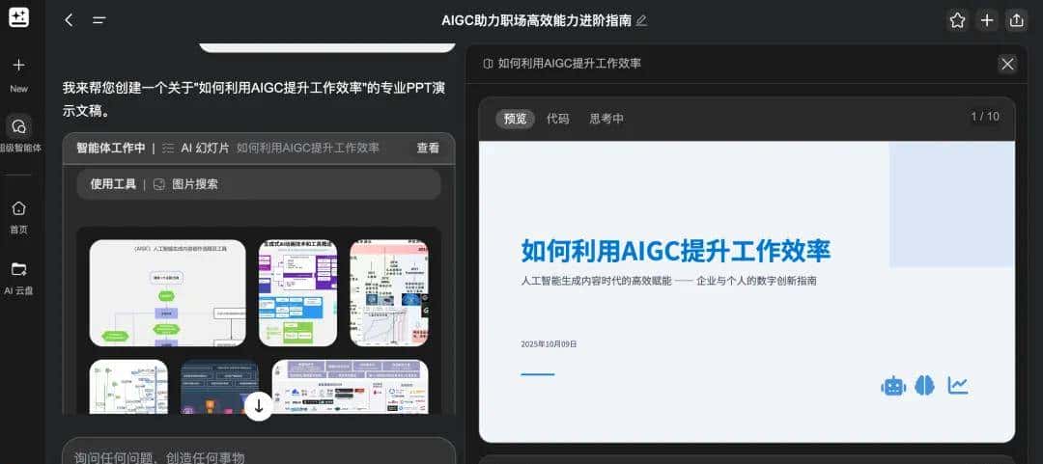Click the panel icon beside preview title
The height and width of the screenshot is (464, 1043).
(489, 64)
